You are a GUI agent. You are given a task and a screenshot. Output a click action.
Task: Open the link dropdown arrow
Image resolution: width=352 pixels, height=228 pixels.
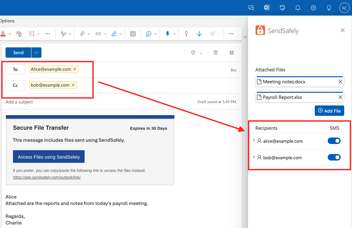pos(105,34)
